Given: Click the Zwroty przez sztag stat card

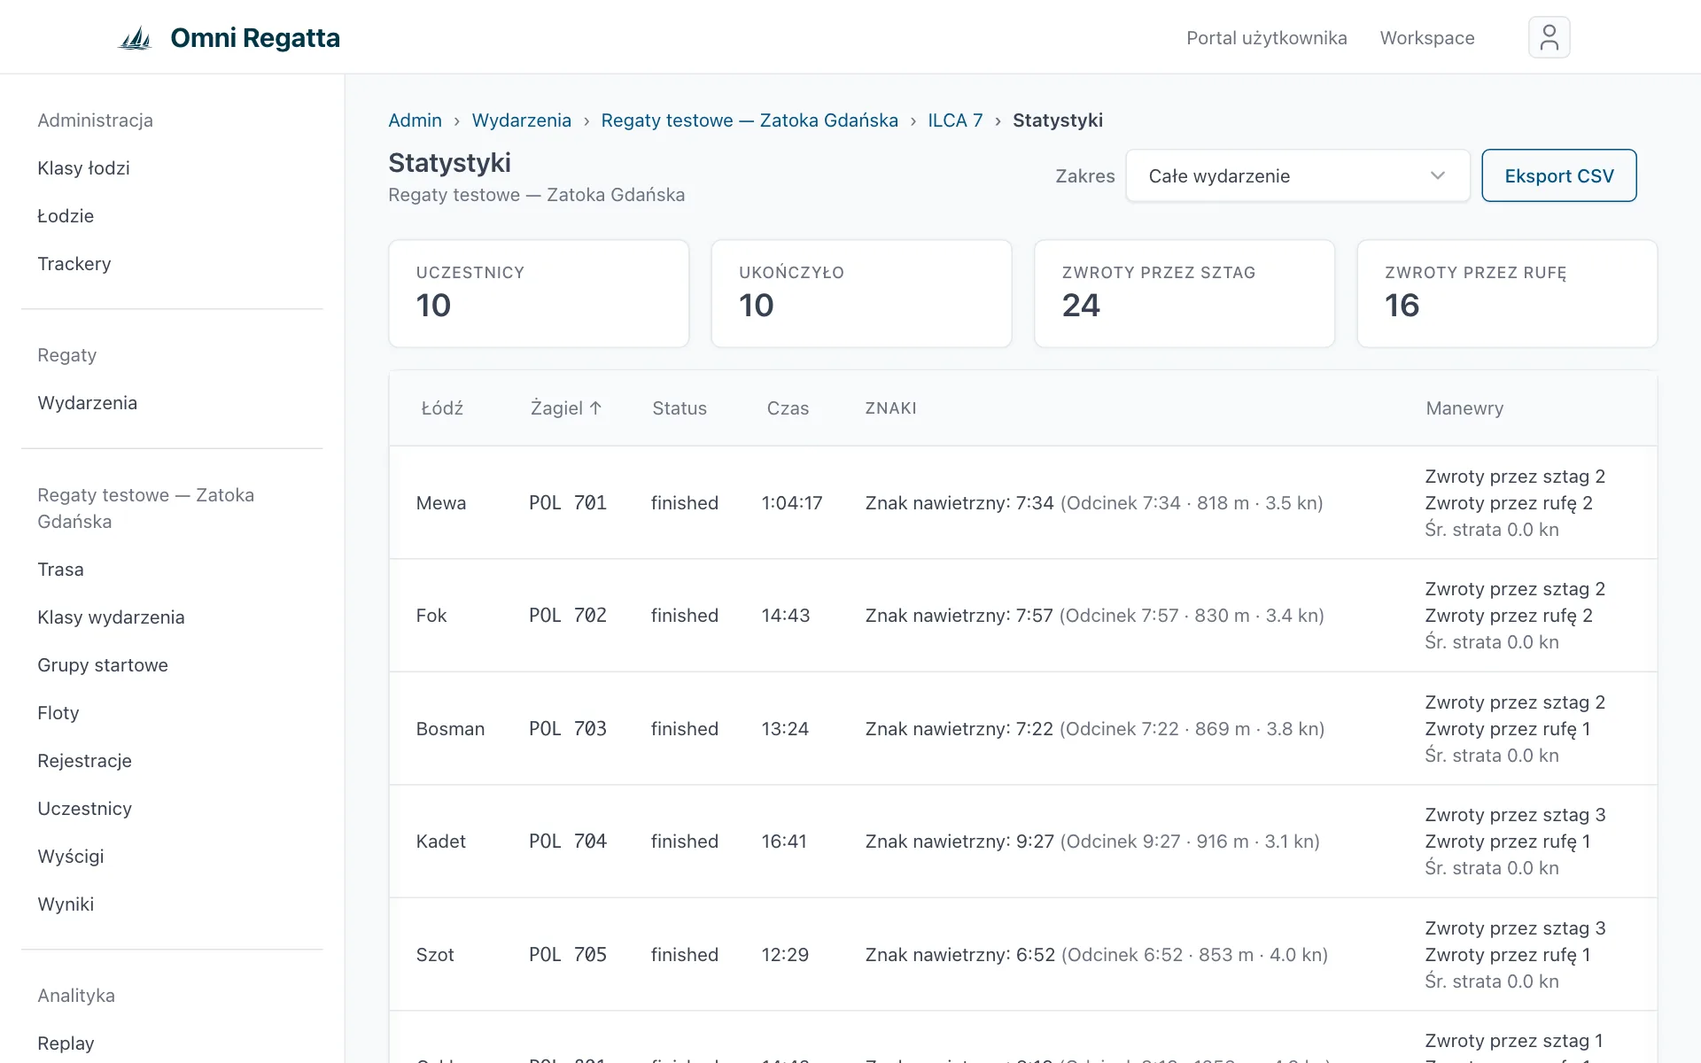Looking at the screenshot, I should (1184, 293).
